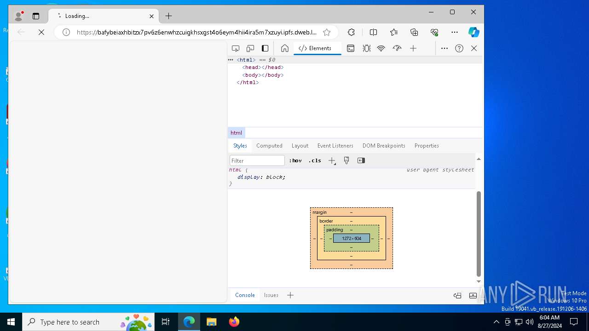This screenshot has width=589, height=331.
Task: Add a new style rule plus icon
Action: click(x=332, y=160)
